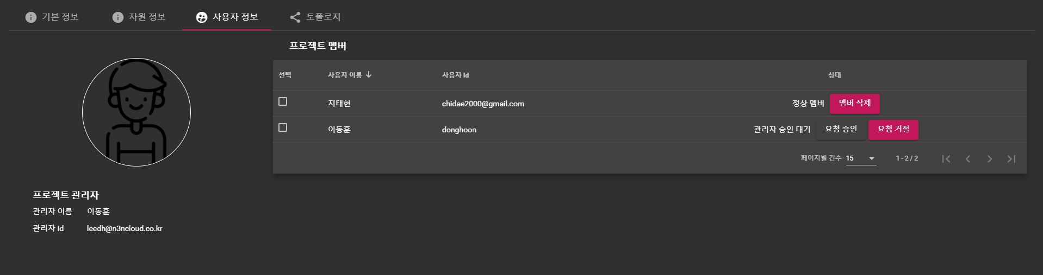The width and height of the screenshot is (1043, 275).
Task: Click the info icon beside 기본 정보
Action: (x=31, y=17)
